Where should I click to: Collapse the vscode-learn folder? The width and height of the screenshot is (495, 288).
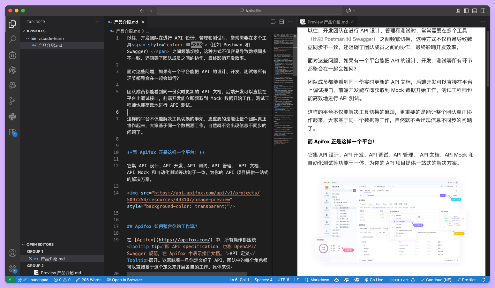(28, 38)
